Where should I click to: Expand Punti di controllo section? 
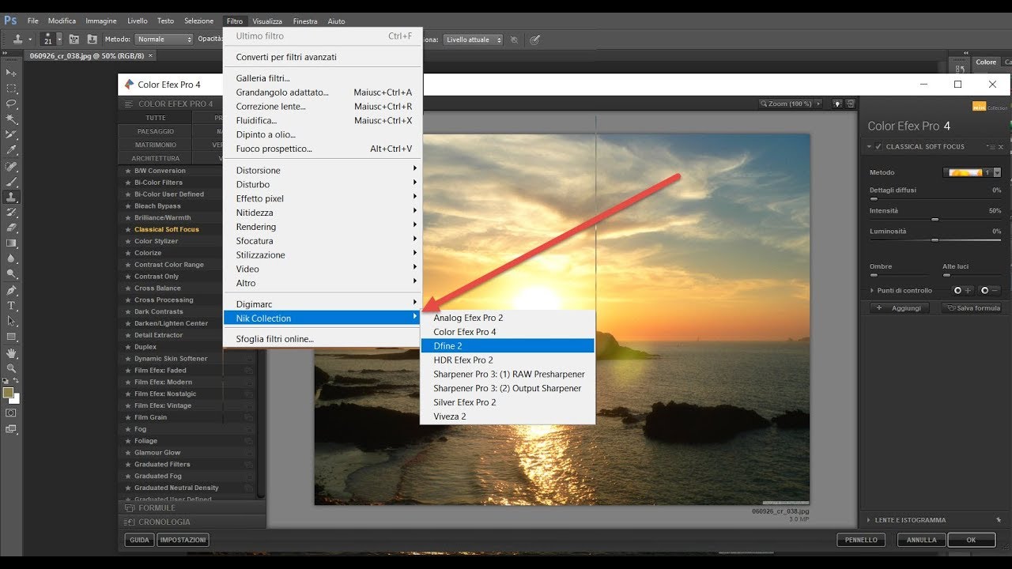pos(870,291)
